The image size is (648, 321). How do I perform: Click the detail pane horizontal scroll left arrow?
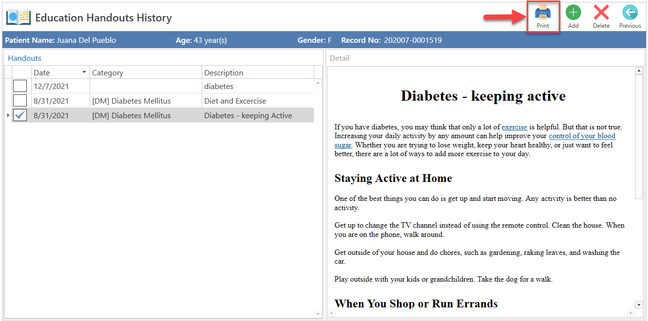331,313
